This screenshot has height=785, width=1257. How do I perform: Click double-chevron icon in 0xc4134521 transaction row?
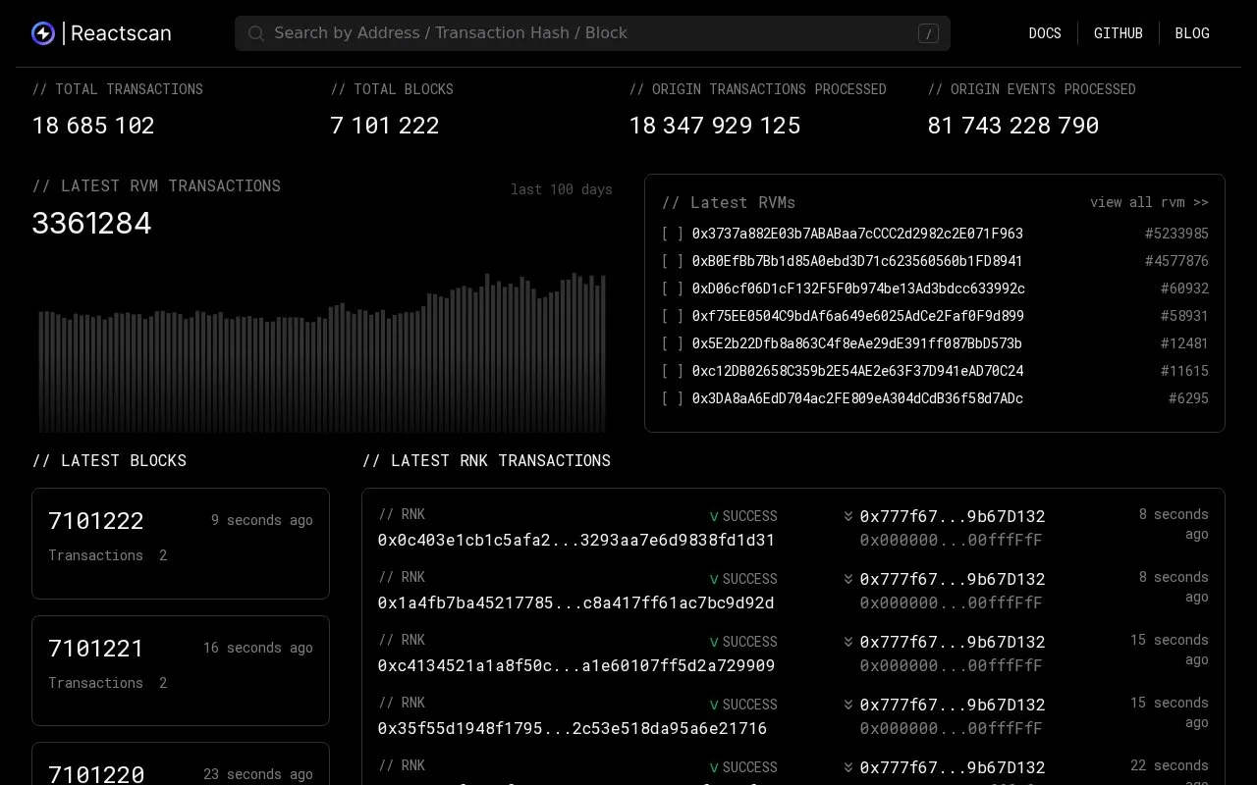[x=848, y=642]
